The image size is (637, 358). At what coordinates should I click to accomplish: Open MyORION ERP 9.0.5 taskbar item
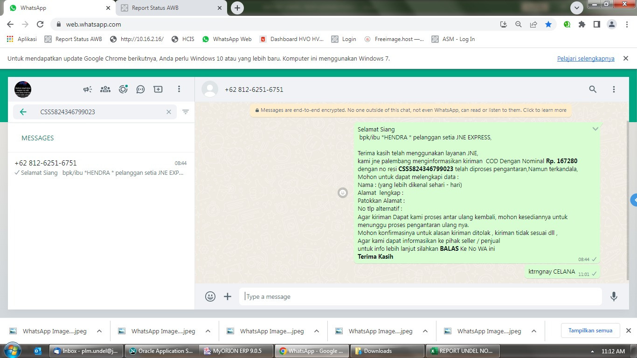point(236,351)
